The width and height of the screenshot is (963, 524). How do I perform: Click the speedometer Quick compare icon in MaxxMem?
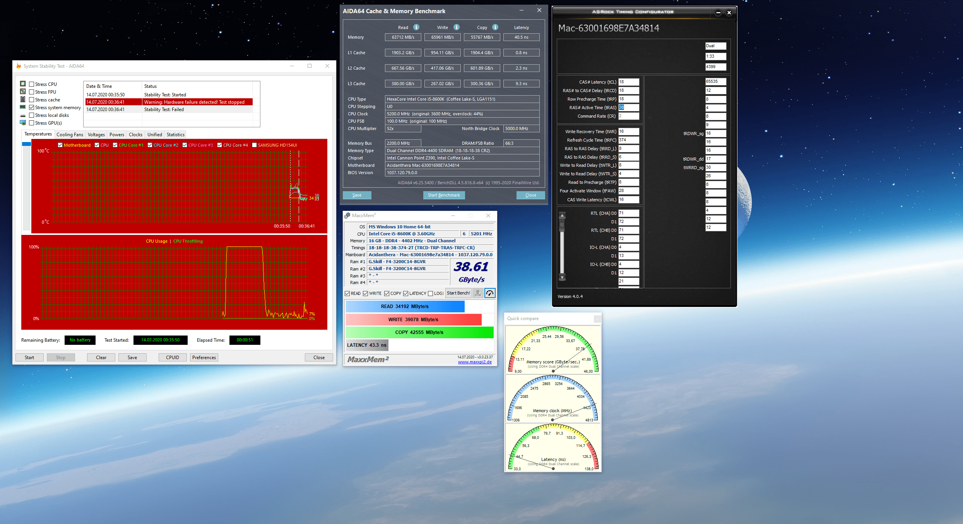point(490,293)
